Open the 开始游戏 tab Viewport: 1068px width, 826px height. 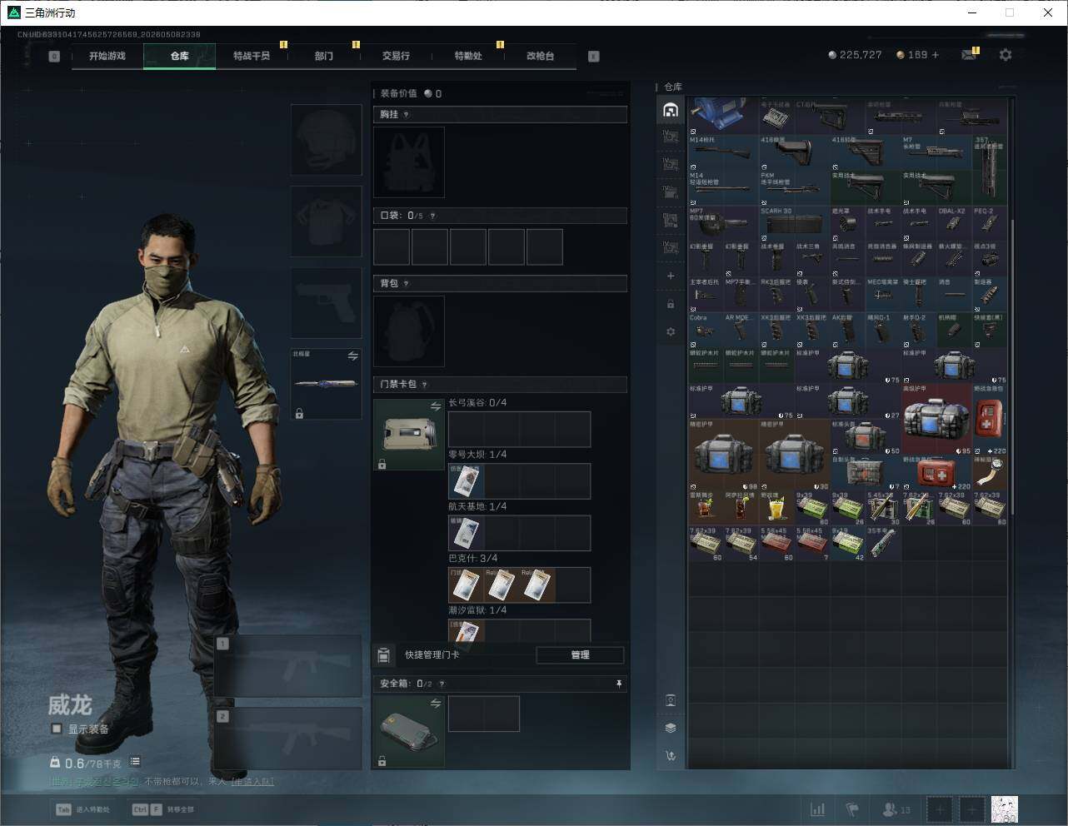[x=107, y=56]
